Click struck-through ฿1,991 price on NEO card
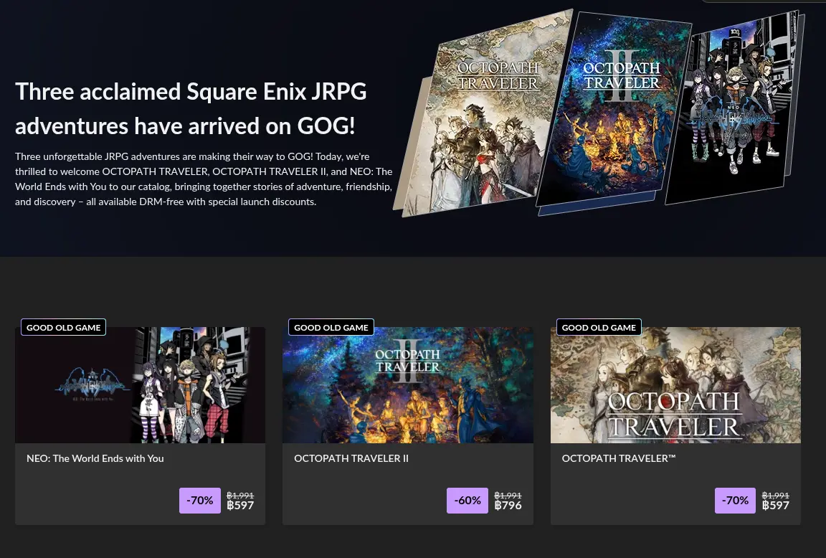The image size is (826, 558). coord(240,496)
